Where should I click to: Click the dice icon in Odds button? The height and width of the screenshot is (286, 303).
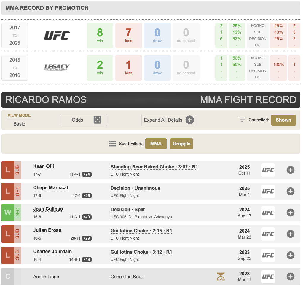click(97, 120)
